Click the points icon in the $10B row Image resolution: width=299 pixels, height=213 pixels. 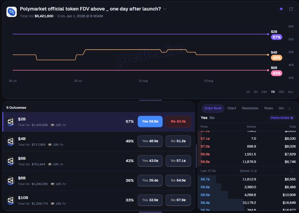(x=52, y=203)
